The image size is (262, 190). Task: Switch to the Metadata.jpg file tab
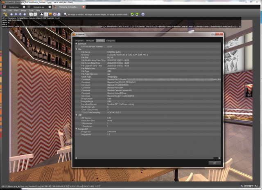point(40,7)
